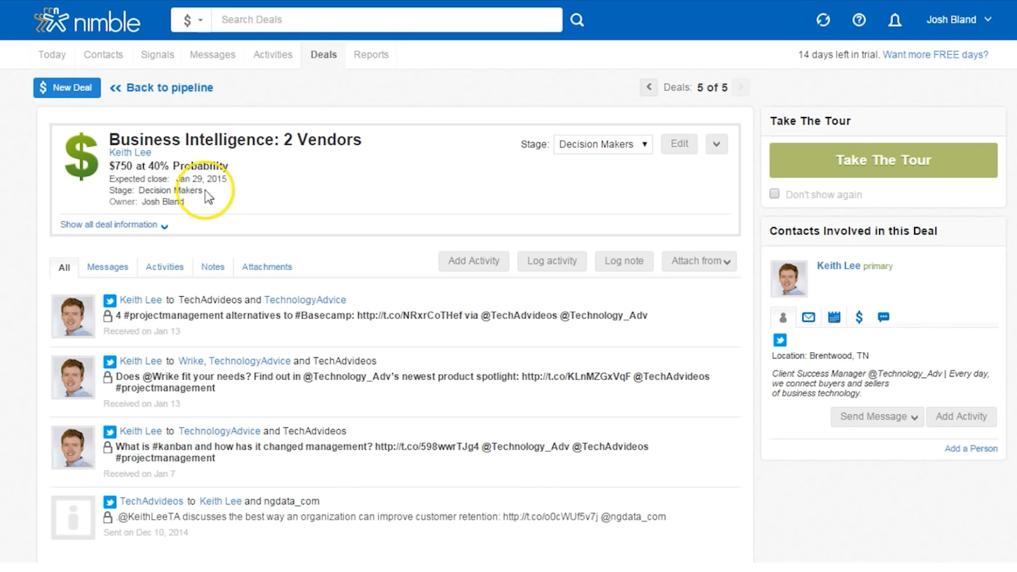Open the Attach from dropdown
The height and width of the screenshot is (572, 1017).
pyautogui.click(x=699, y=261)
